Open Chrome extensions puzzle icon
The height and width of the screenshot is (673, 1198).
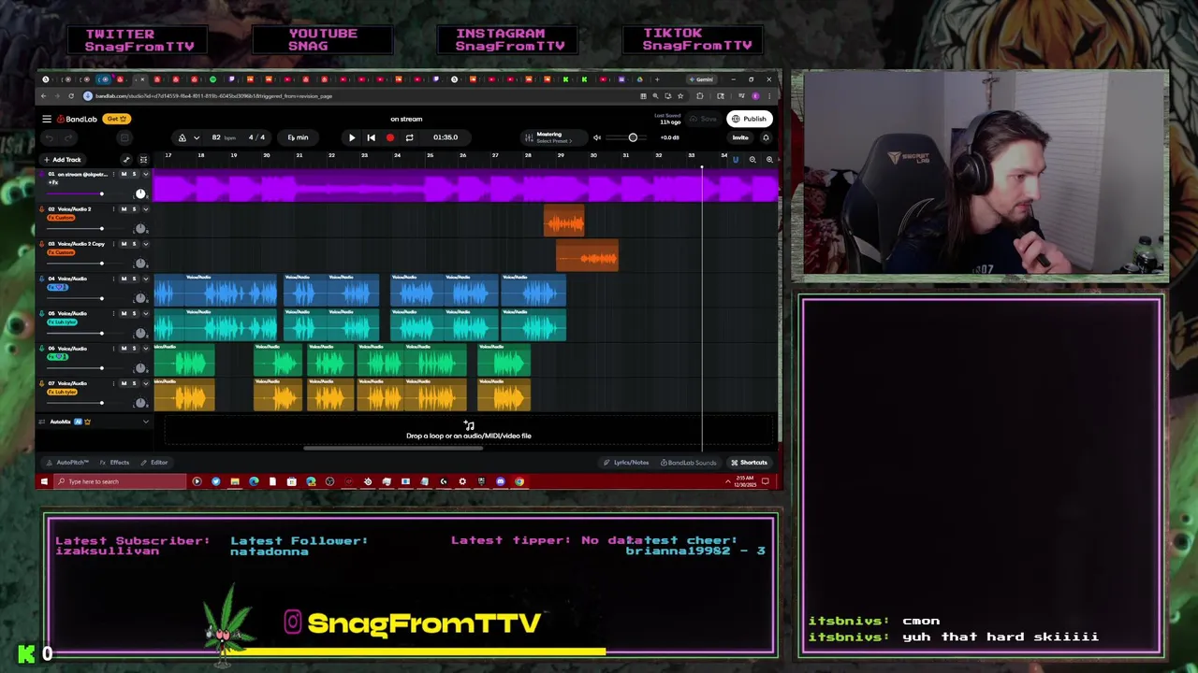pyautogui.click(x=699, y=96)
